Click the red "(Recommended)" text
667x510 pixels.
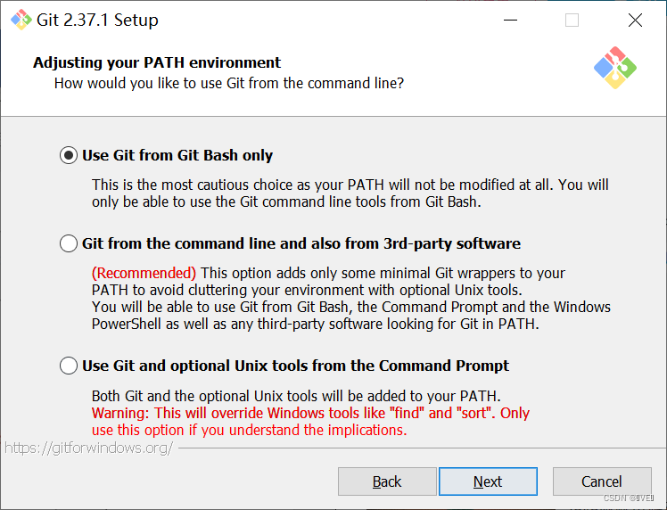144,273
